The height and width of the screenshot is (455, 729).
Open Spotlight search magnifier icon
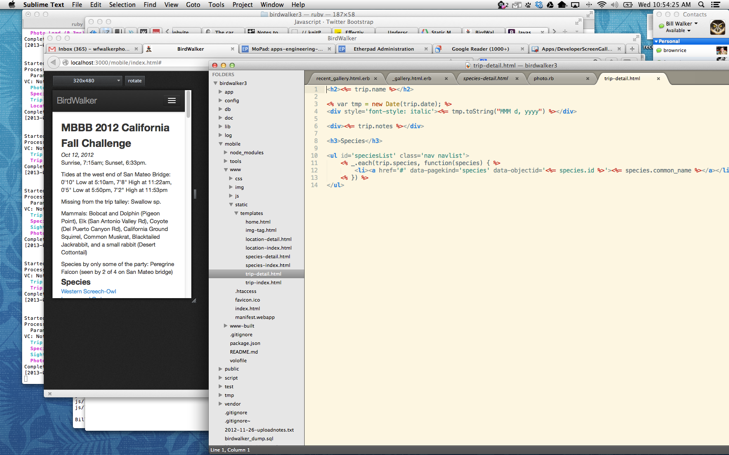click(x=701, y=5)
